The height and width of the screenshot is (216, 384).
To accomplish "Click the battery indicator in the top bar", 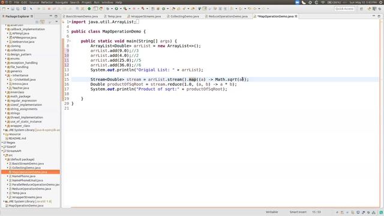I will (335, 2).
